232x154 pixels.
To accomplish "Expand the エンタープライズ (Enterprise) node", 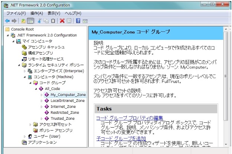I will 25,71.
